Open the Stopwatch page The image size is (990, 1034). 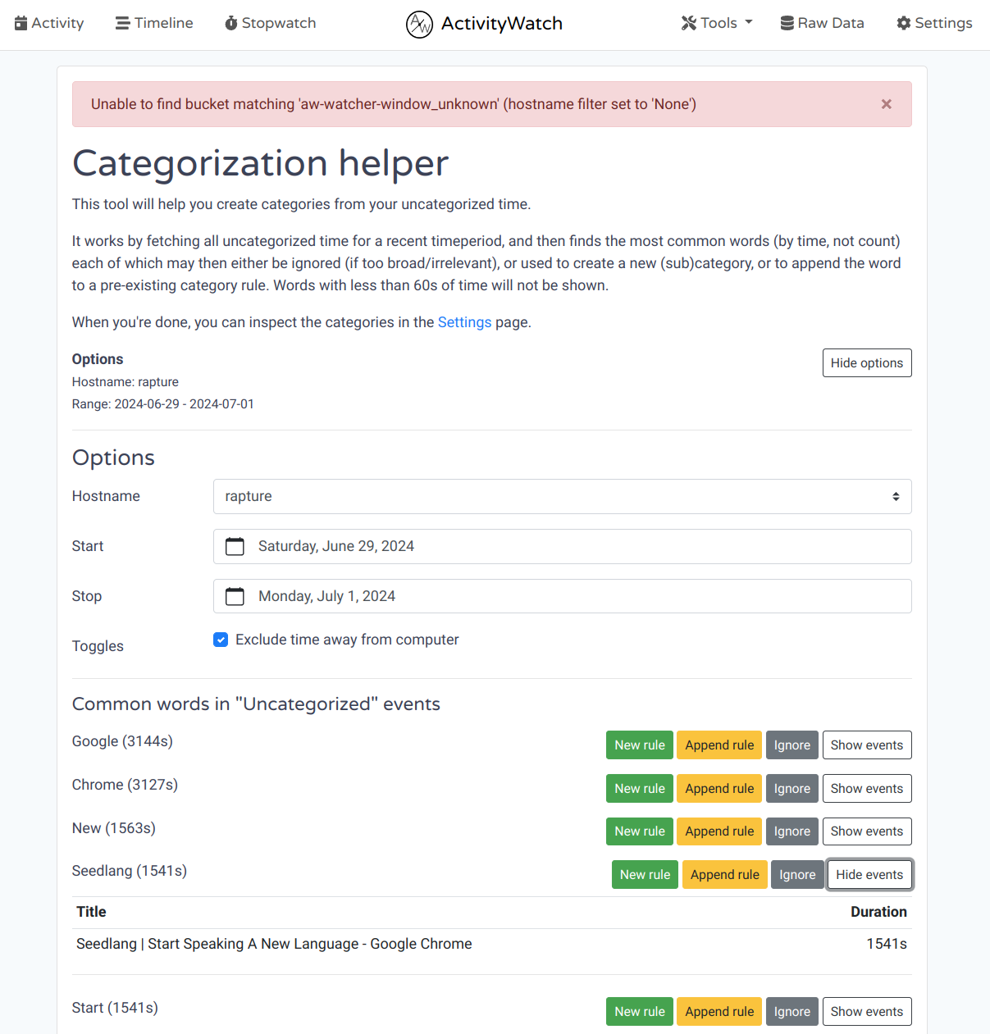tap(271, 23)
